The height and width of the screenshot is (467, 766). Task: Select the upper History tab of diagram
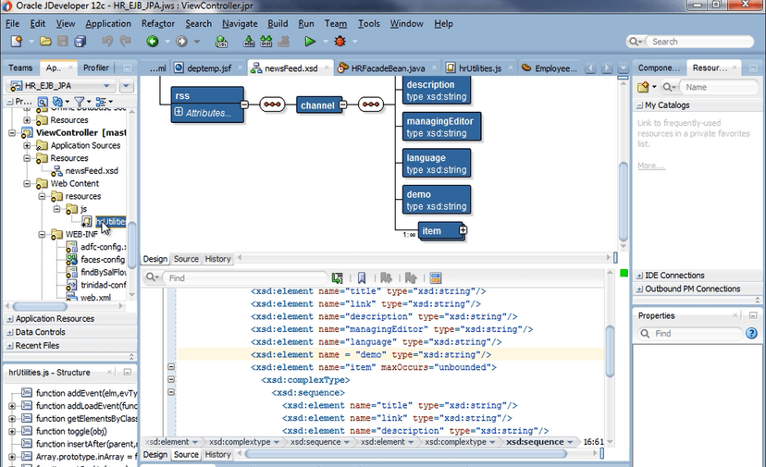pyautogui.click(x=217, y=259)
